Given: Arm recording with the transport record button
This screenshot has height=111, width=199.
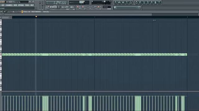Looking at the screenshot, I should click(59, 7).
